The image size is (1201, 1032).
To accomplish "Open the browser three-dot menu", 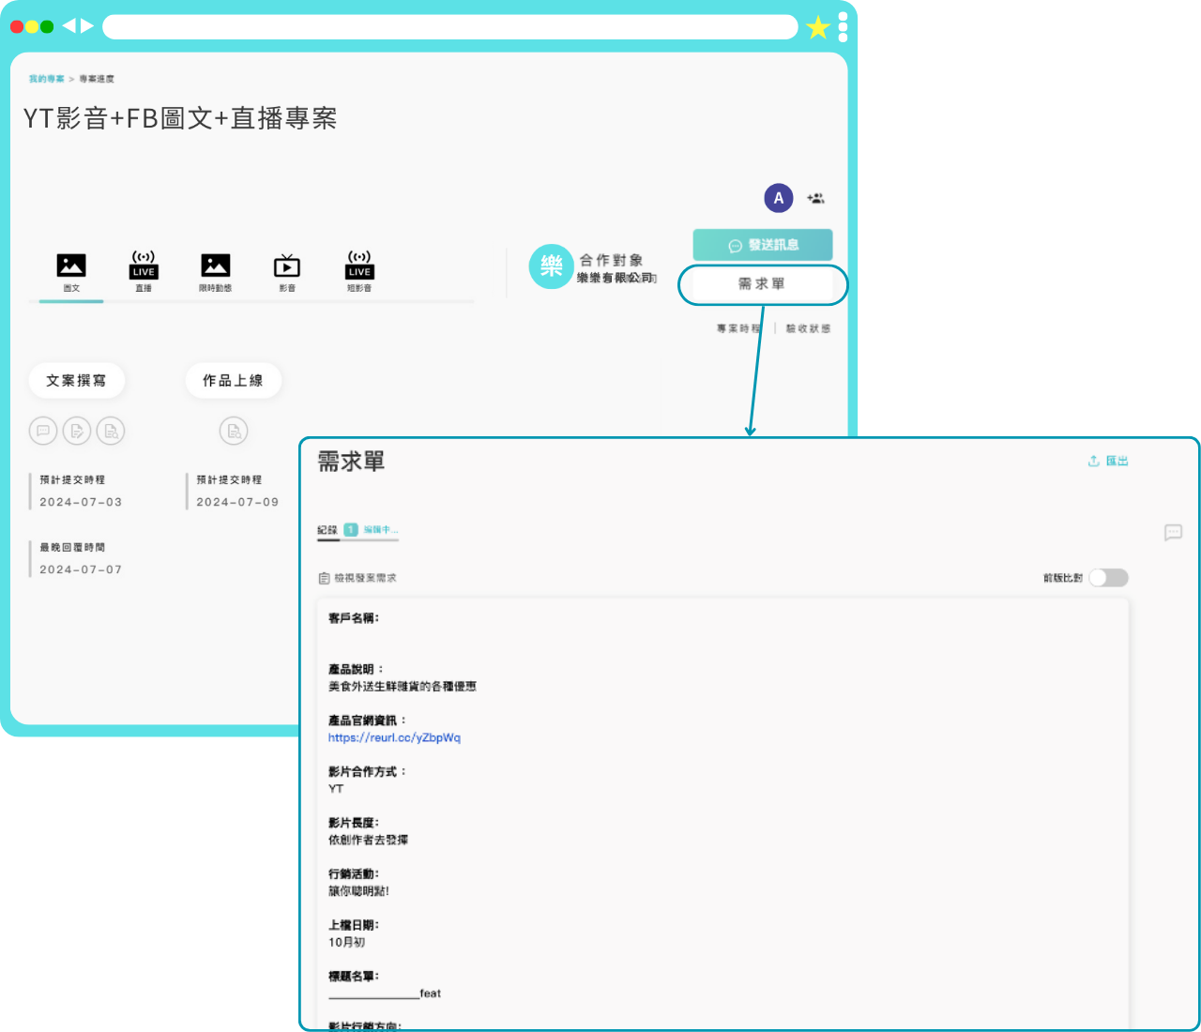I will click(843, 27).
